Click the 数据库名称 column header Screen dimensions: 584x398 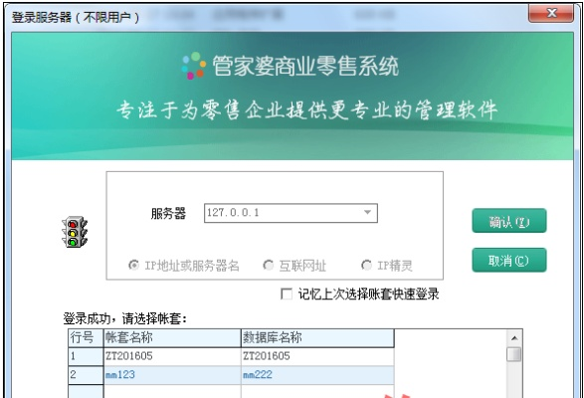click(317, 337)
